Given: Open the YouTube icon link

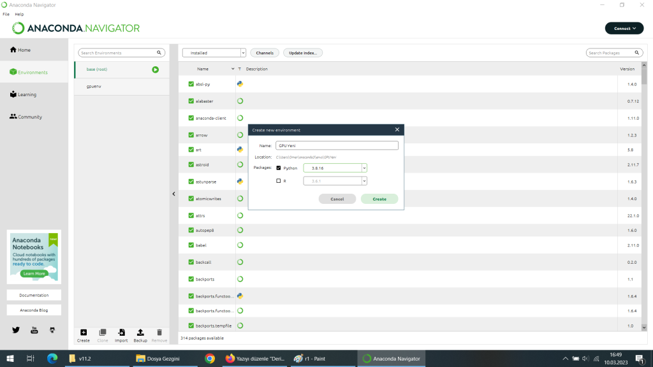Looking at the screenshot, I should (34, 330).
